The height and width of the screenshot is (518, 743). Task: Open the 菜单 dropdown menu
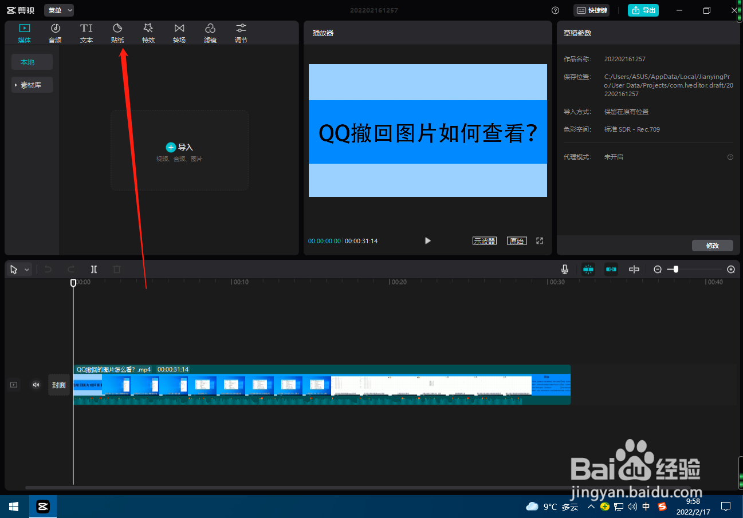pos(59,10)
